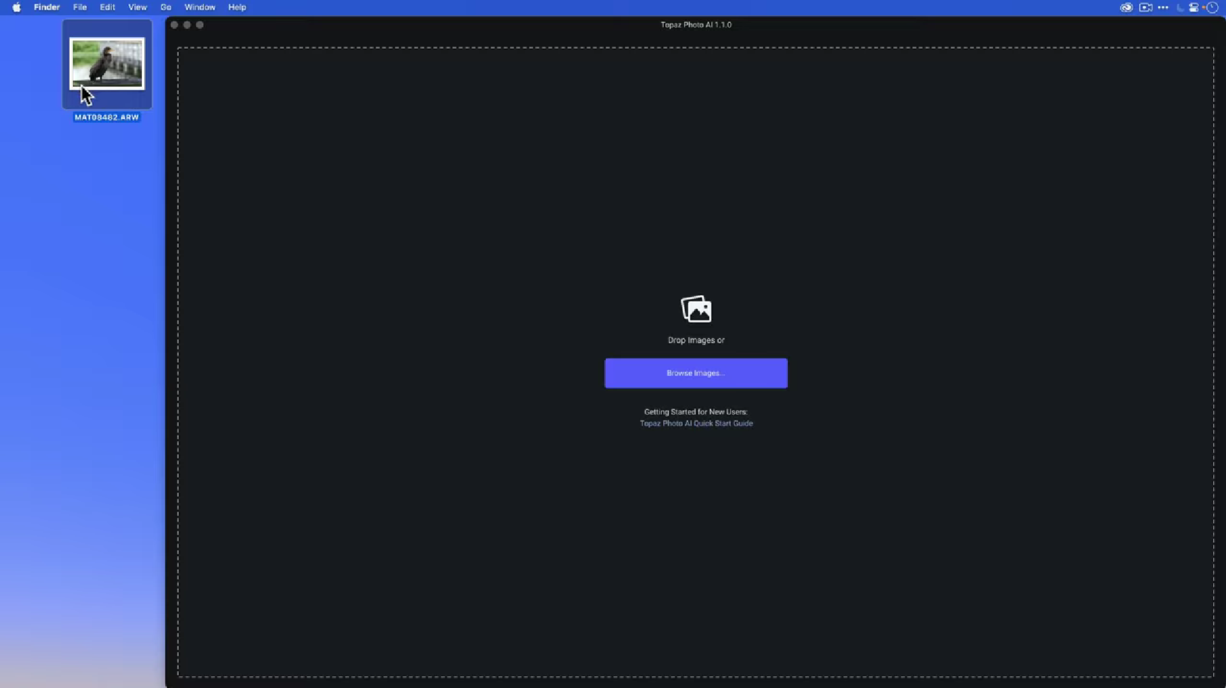Open the Topaz Photo AI Quick Start Guide
The height and width of the screenshot is (688, 1226).
pos(696,424)
